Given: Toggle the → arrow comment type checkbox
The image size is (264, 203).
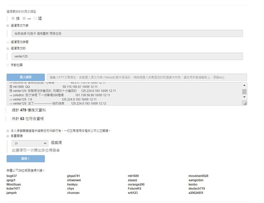Looking at the screenshot, I should [24, 19].
